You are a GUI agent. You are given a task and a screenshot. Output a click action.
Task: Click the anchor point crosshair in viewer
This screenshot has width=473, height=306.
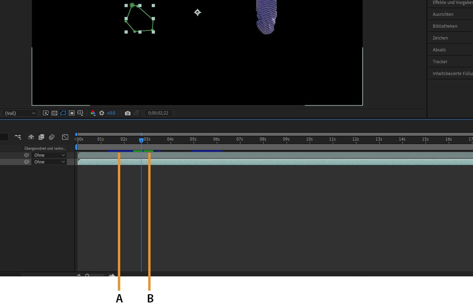point(197,12)
